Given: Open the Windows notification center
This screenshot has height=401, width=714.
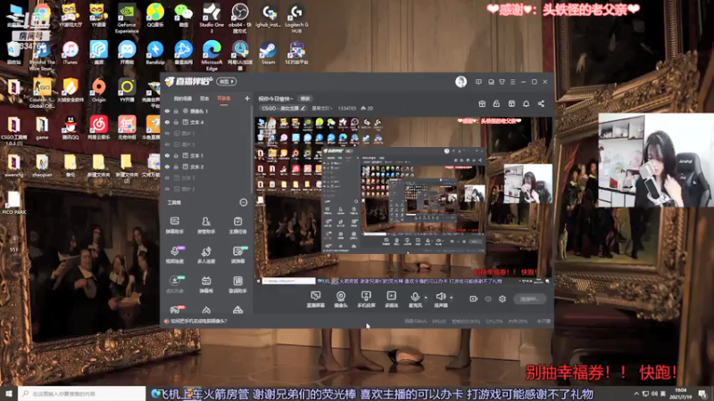Looking at the screenshot, I should pyautogui.click(x=702, y=393).
